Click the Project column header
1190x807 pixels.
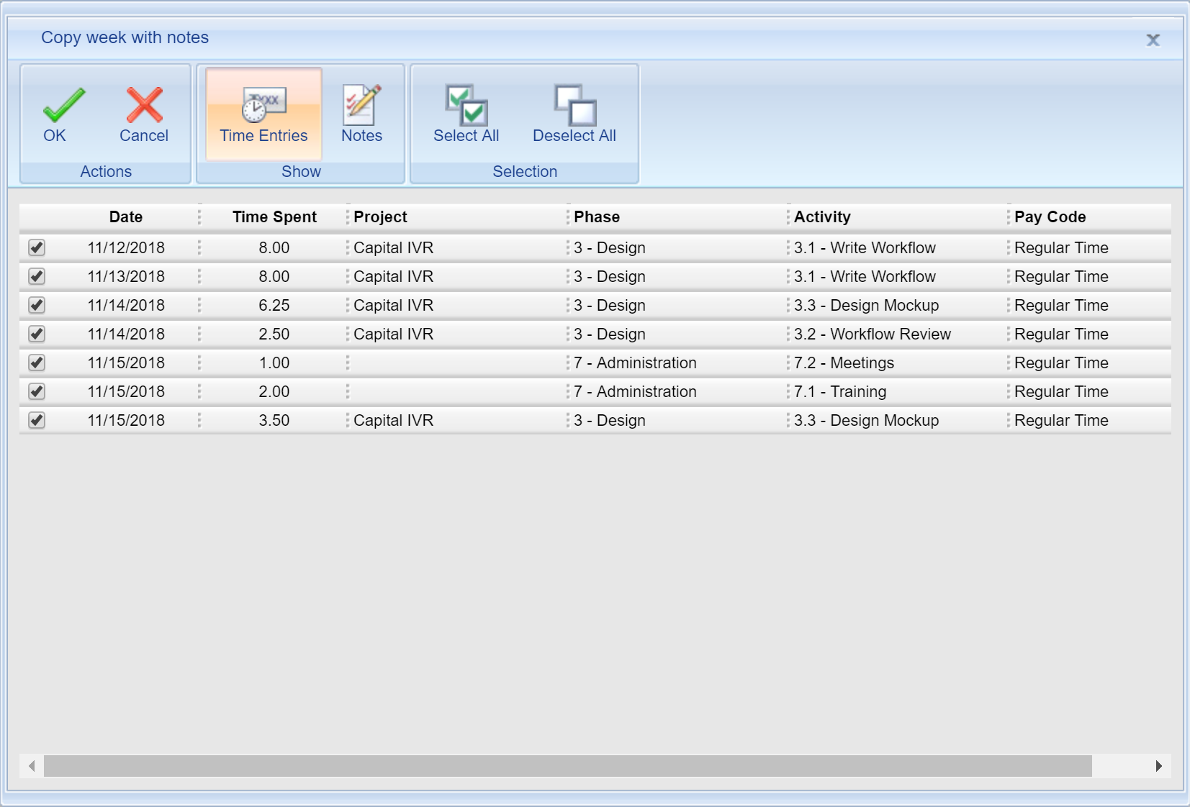pos(380,217)
